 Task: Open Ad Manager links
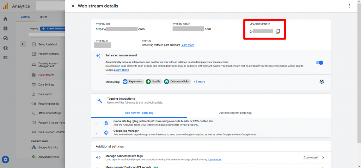(48, 157)
